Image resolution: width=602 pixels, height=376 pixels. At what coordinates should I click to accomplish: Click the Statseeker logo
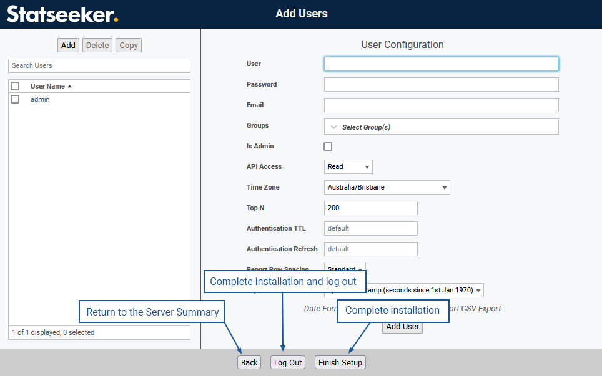point(62,14)
